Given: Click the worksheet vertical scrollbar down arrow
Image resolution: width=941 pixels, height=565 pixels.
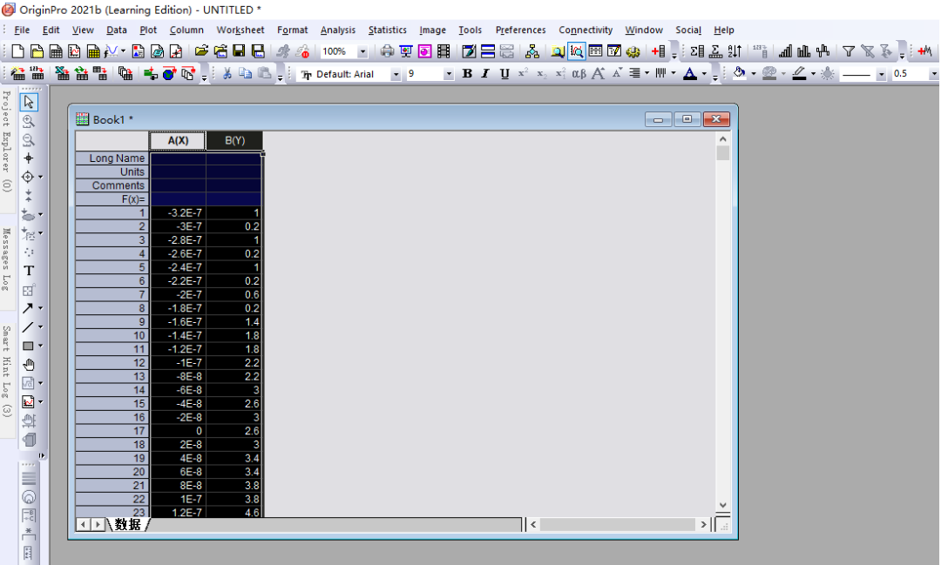Looking at the screenshot, I should [x=721, y=505].
